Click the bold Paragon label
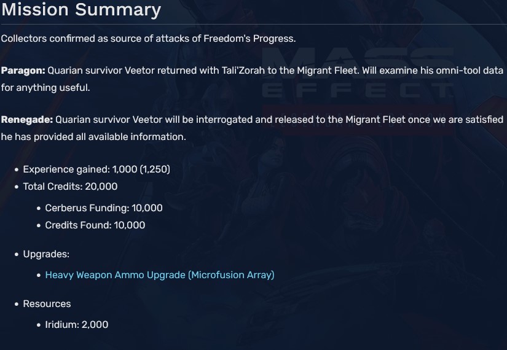Image resolution: width=507 pixels, height=350 pixels. 23,71
